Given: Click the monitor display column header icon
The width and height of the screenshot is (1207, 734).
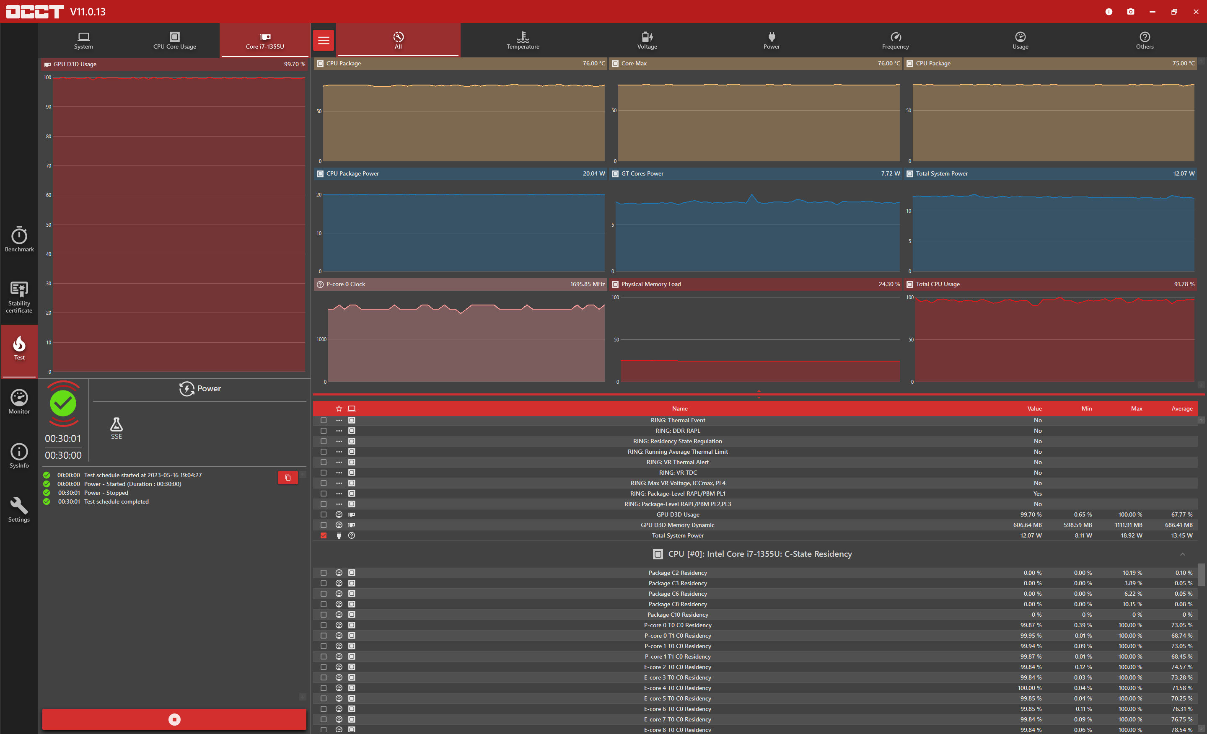Looking at the screenshot, I should click(x=352, y=408).
